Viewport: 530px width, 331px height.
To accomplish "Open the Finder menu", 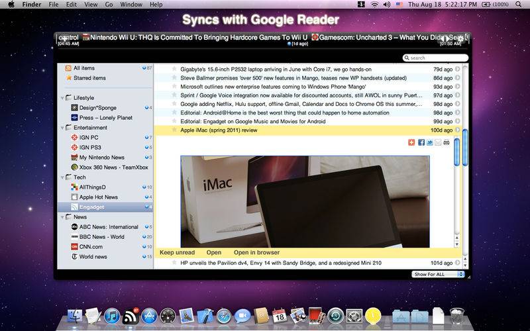I will 31,5.
